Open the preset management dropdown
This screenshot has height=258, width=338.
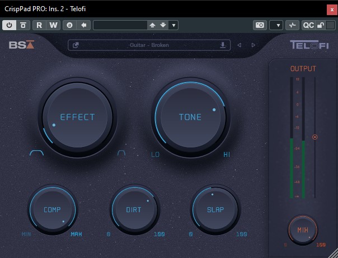pos(173,25)
